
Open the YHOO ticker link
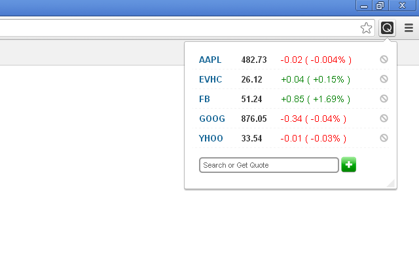[211, 138]
